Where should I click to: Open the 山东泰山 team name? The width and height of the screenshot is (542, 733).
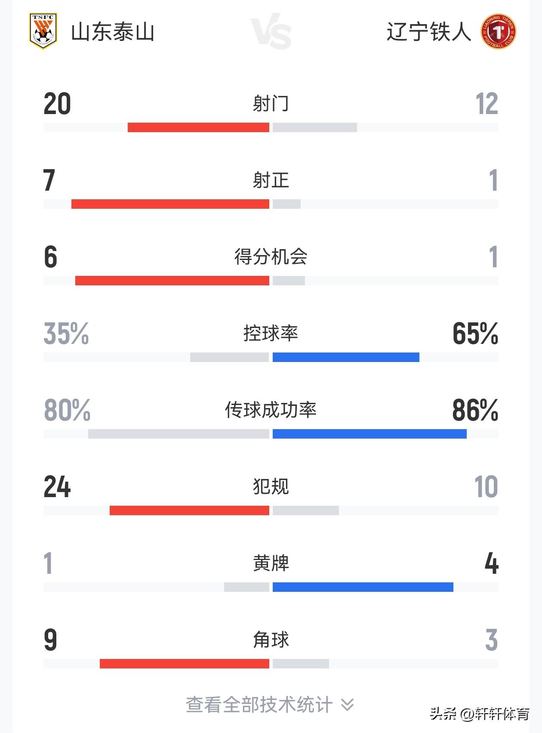coord(113,32)
